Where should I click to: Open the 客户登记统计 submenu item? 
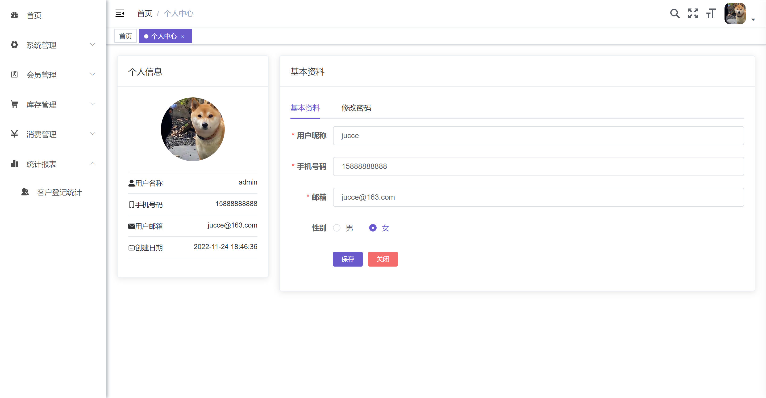(59, 192)
